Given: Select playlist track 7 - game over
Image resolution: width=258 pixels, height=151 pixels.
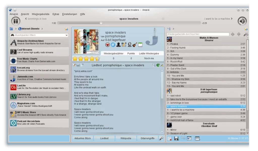Looking at the screenshot, I should click(x=206, y=117).
